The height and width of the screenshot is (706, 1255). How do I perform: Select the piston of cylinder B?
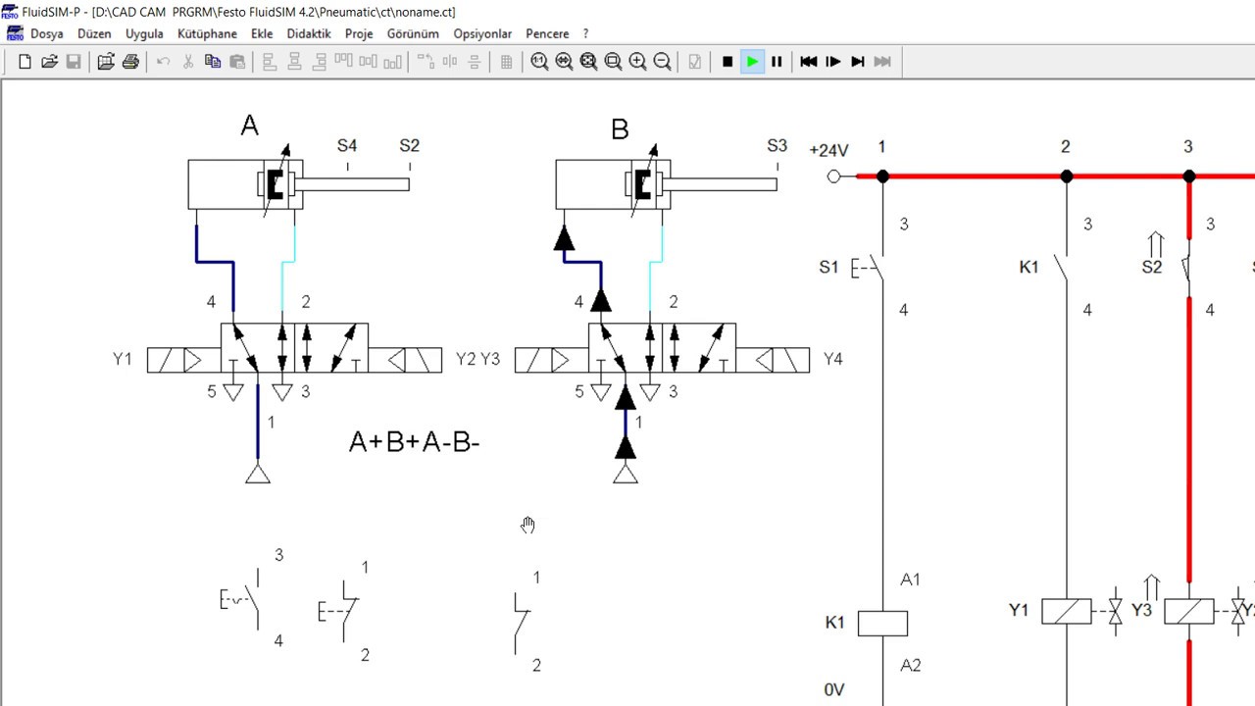coord(642,184)
